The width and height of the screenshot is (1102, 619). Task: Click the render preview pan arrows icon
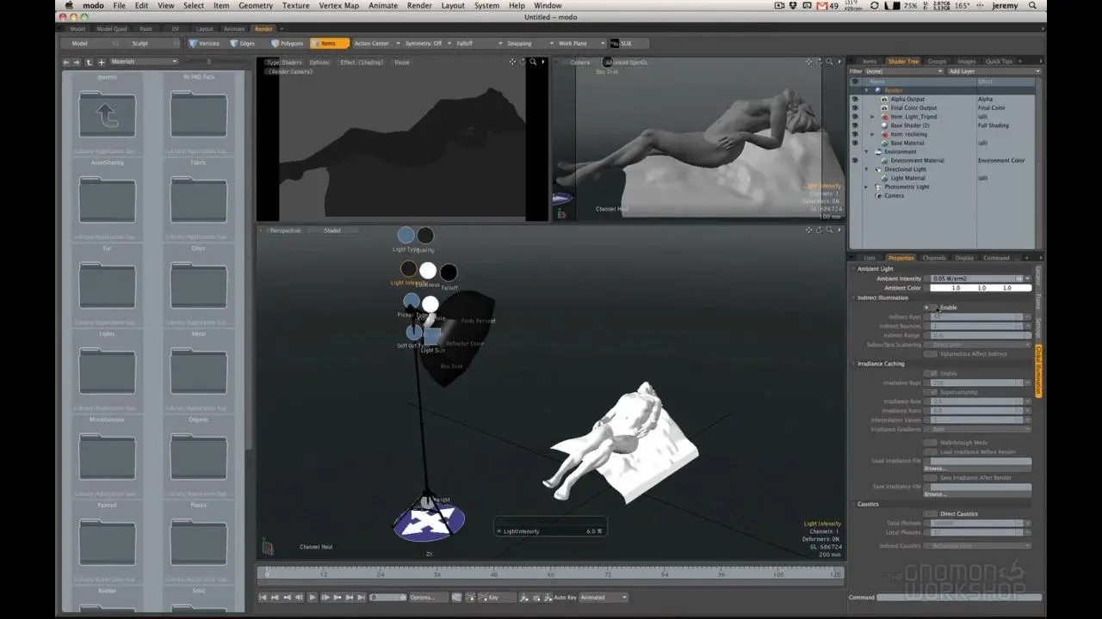512,62
